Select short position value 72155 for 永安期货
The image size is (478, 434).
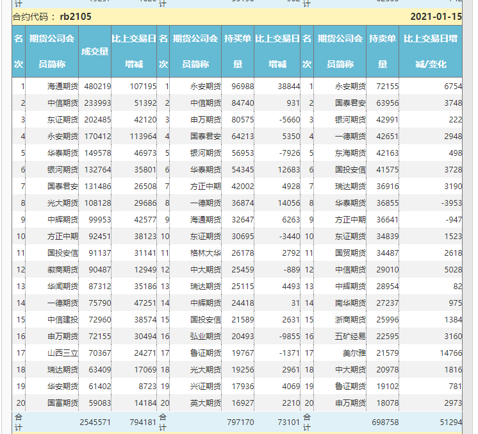point(388,87)
